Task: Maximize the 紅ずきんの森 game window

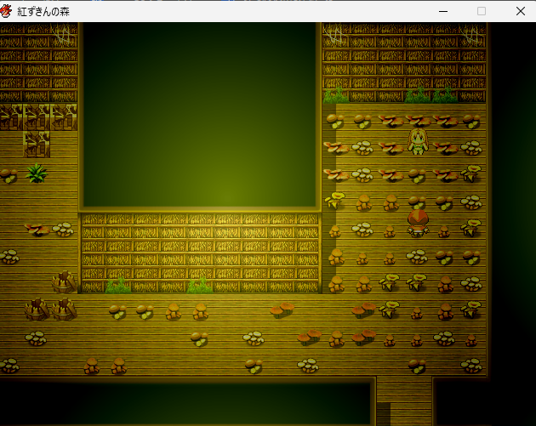Action: (482, 11)
